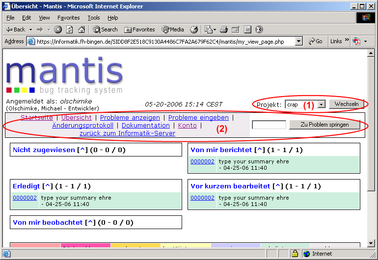Refresh the page with Refresh icon
This screenshot has width=378, height=260.
pos(69,29)
